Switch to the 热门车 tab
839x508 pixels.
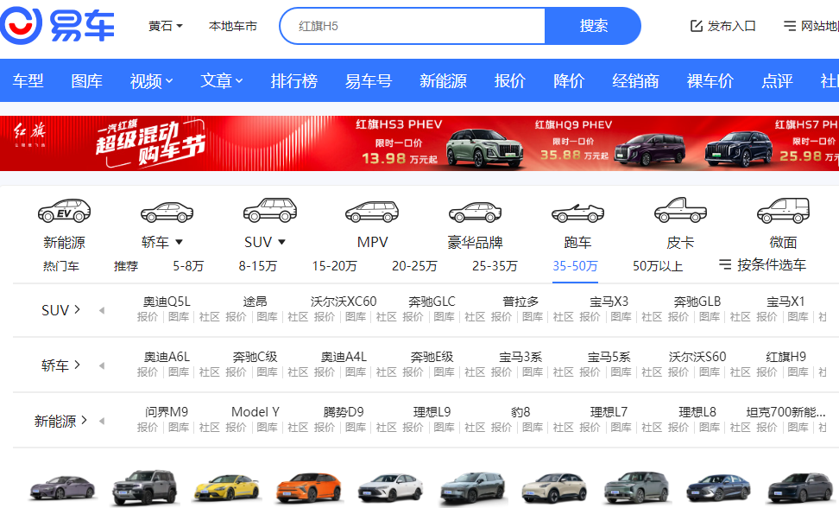tap(61, 266)
